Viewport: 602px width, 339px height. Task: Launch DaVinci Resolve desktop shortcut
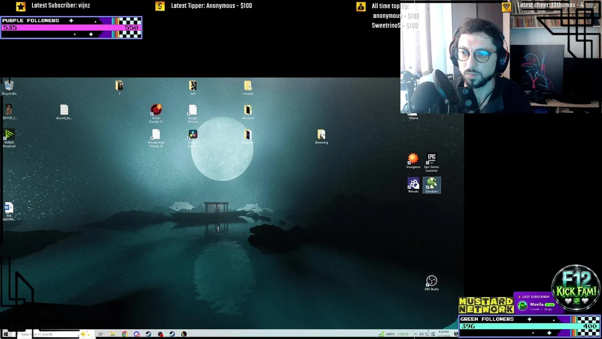(x=193, y=138)
